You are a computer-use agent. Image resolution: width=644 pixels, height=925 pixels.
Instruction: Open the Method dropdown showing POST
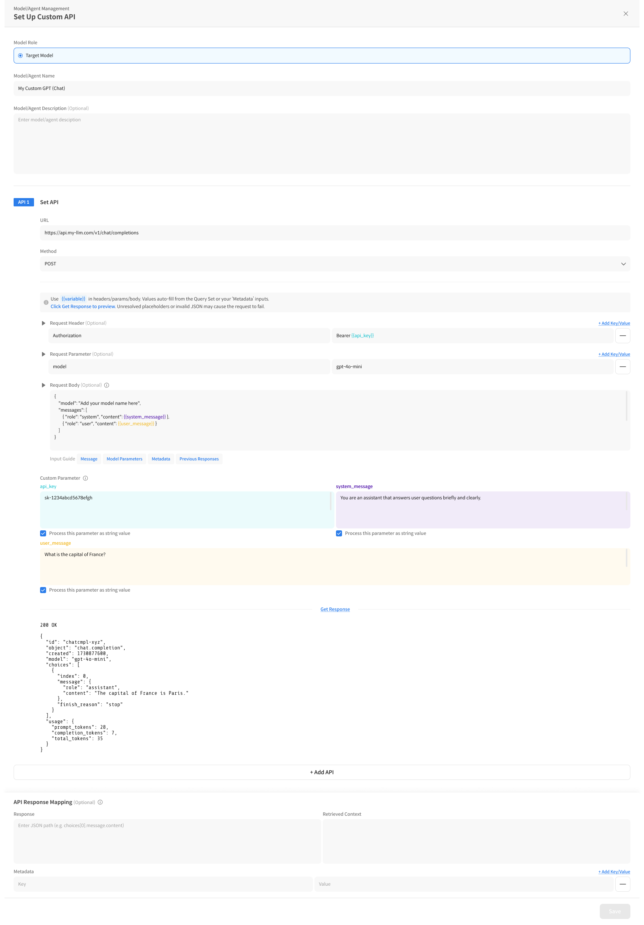[x=335, y=264]
